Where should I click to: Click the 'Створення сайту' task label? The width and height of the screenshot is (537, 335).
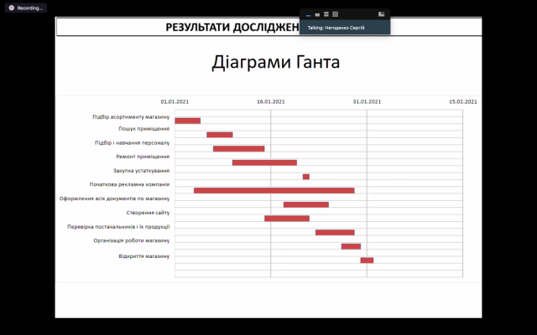coord(148,213)
